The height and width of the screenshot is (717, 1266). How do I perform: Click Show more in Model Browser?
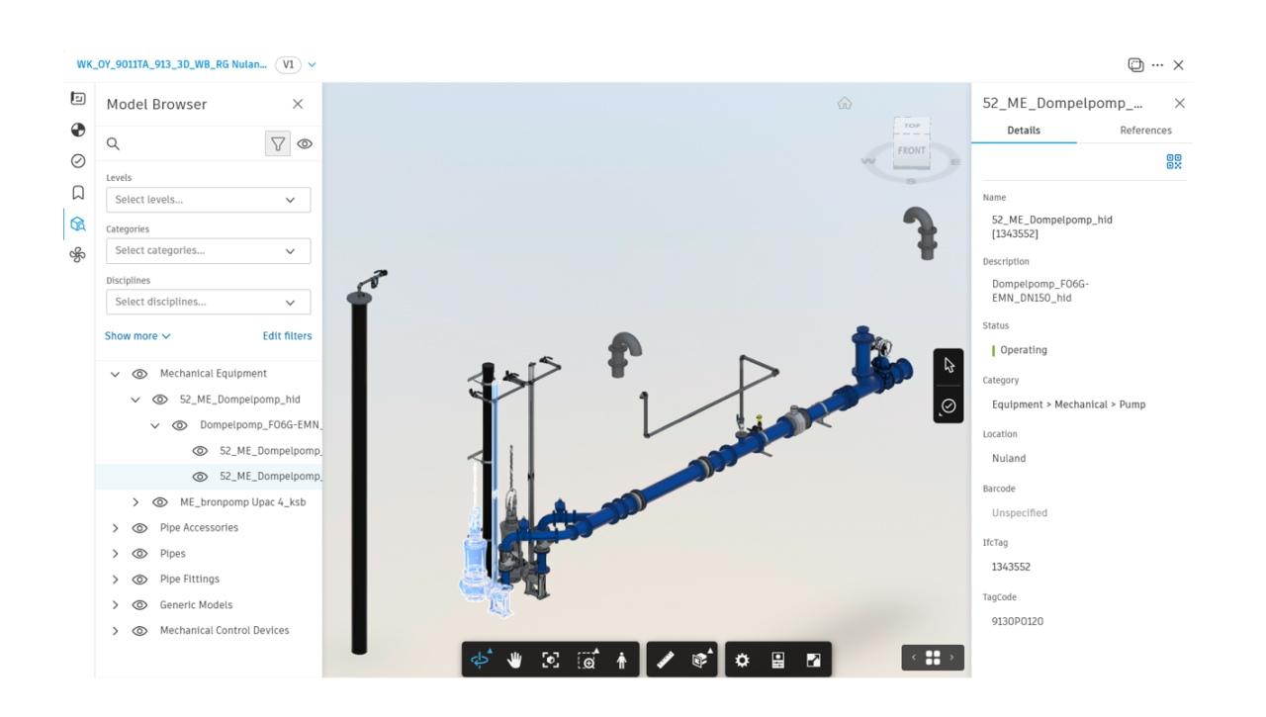137,336
